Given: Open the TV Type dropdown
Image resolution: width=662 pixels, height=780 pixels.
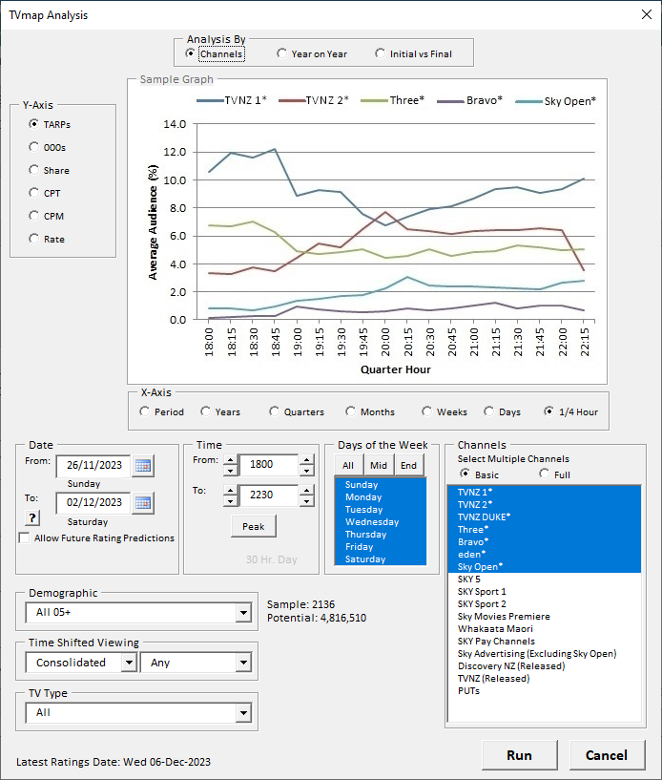Looking at the screenshot, I should (x=243, y=713).
